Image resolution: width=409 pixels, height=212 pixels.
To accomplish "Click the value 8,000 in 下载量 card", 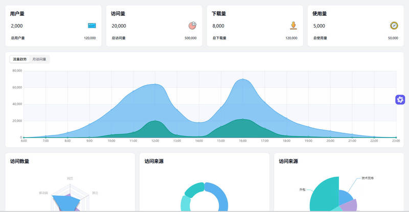I will click(x=218, y=26).
